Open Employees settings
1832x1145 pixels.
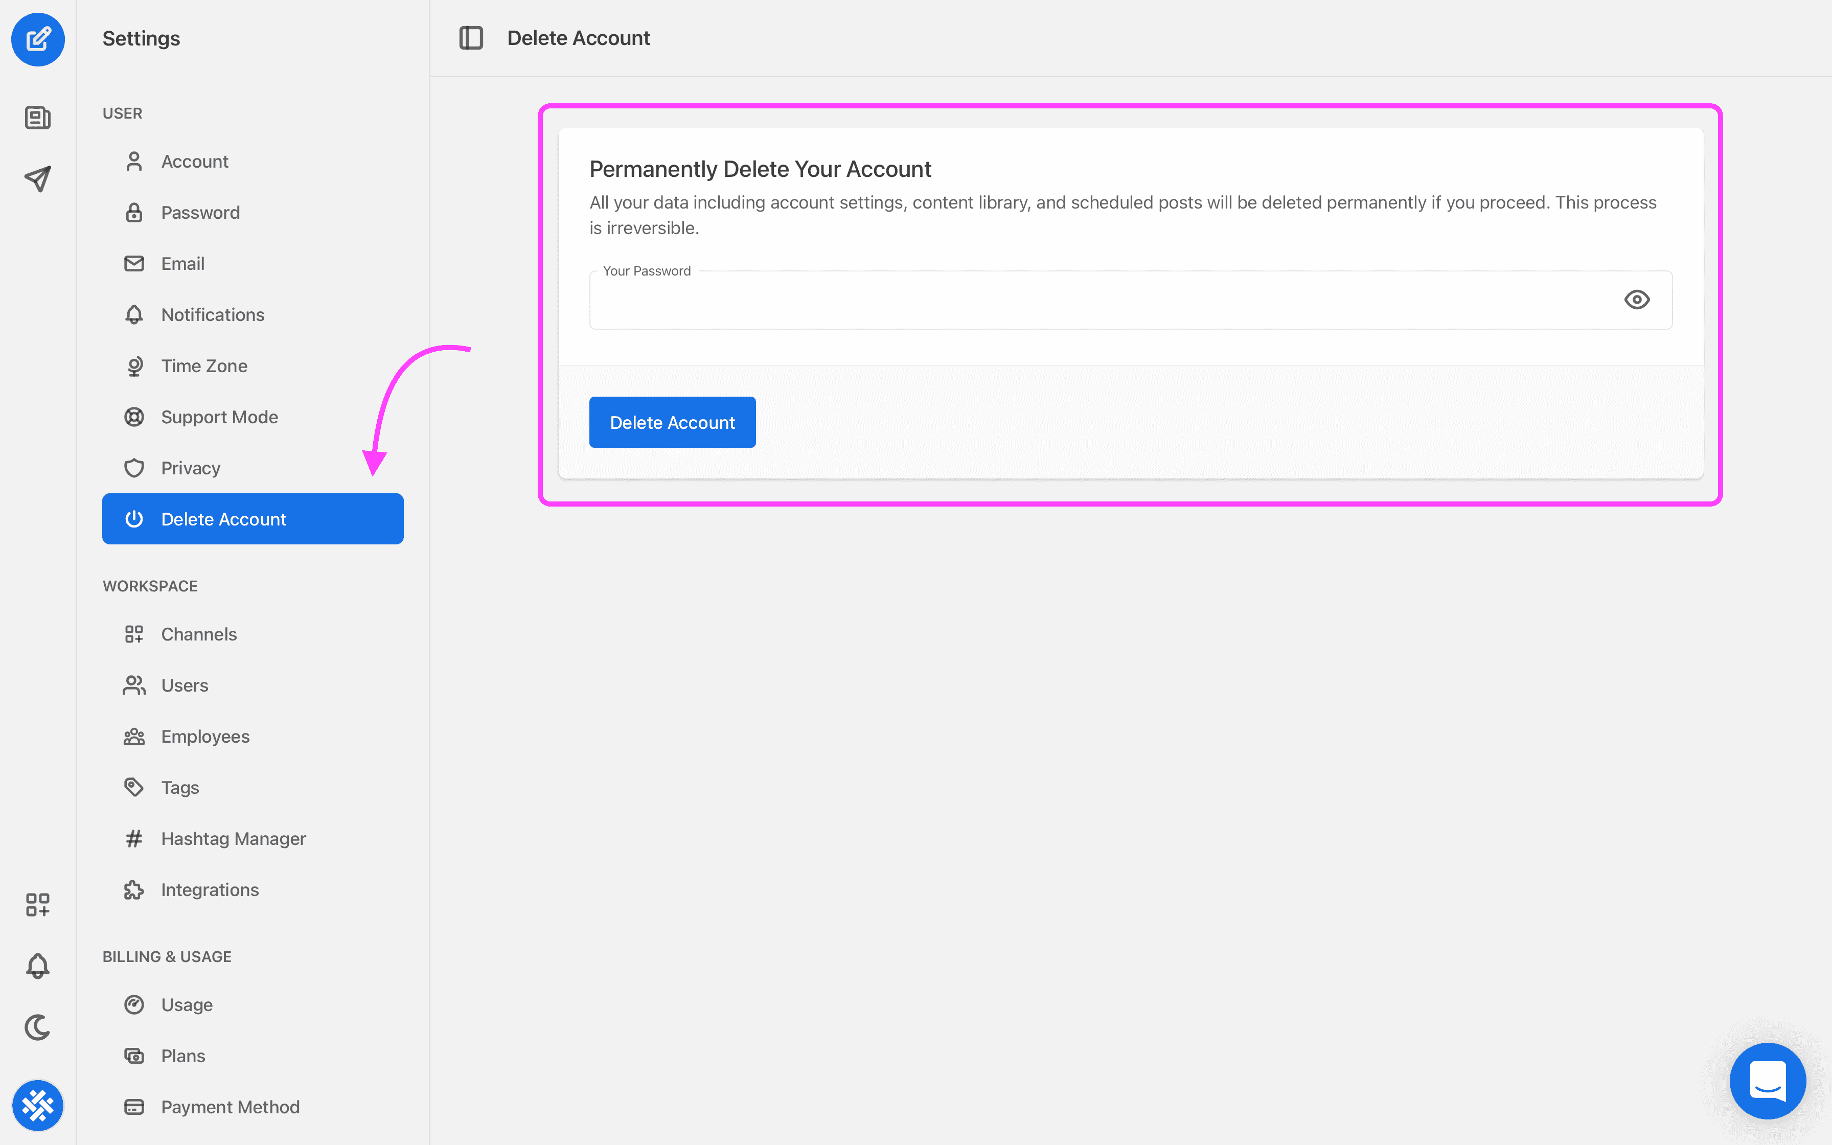[x=253, y=736]
